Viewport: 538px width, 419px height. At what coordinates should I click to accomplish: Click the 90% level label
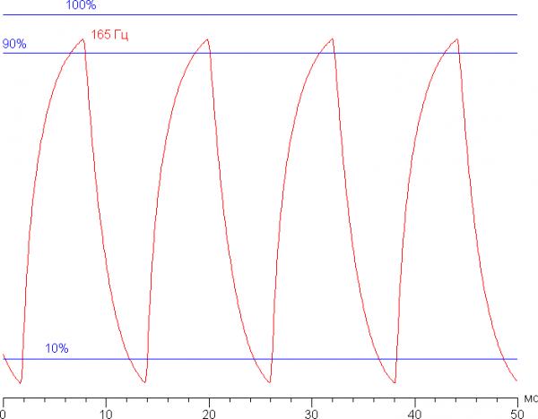click(x=14, y=44)
